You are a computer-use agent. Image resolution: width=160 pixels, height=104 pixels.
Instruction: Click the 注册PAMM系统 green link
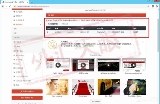click(88, 46)
